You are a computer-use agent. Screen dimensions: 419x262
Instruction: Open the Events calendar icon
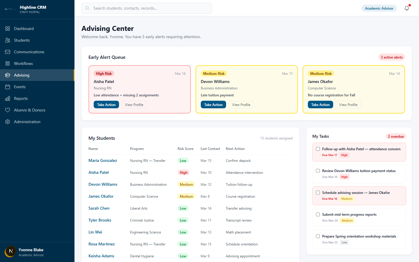click(8, 87)
